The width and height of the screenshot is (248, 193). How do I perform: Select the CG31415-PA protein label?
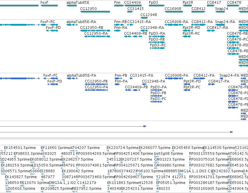[142, 76]
